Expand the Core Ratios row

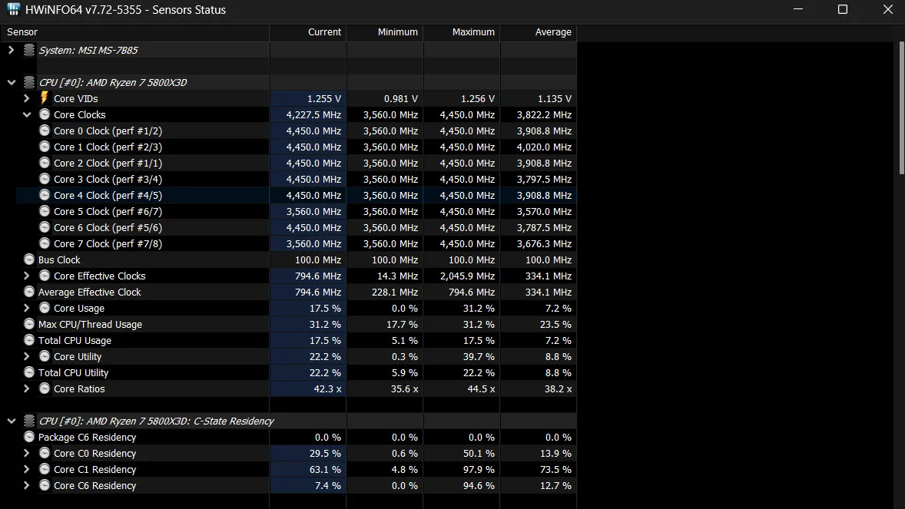(x=27, y=388)
